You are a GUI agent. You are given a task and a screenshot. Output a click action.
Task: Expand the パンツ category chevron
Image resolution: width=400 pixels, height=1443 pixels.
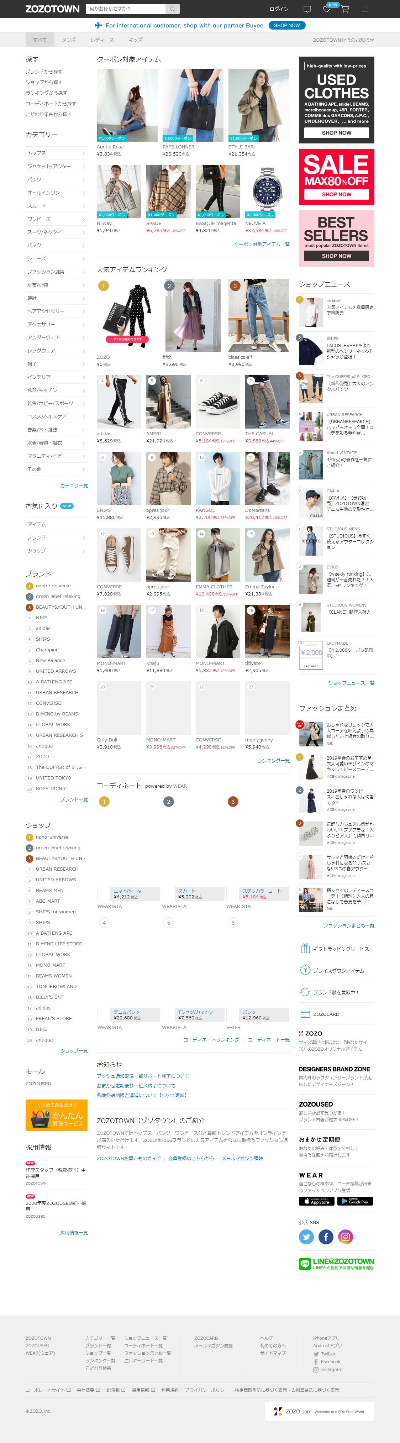click(x=84, y=180)
